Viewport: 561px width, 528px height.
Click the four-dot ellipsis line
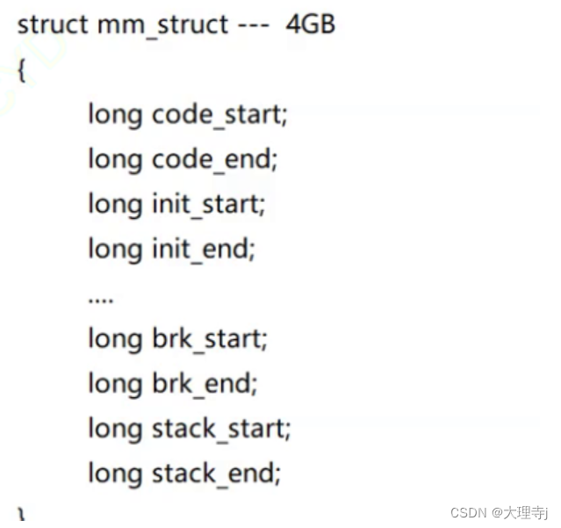pyautogui.click(x=101, y=300)
